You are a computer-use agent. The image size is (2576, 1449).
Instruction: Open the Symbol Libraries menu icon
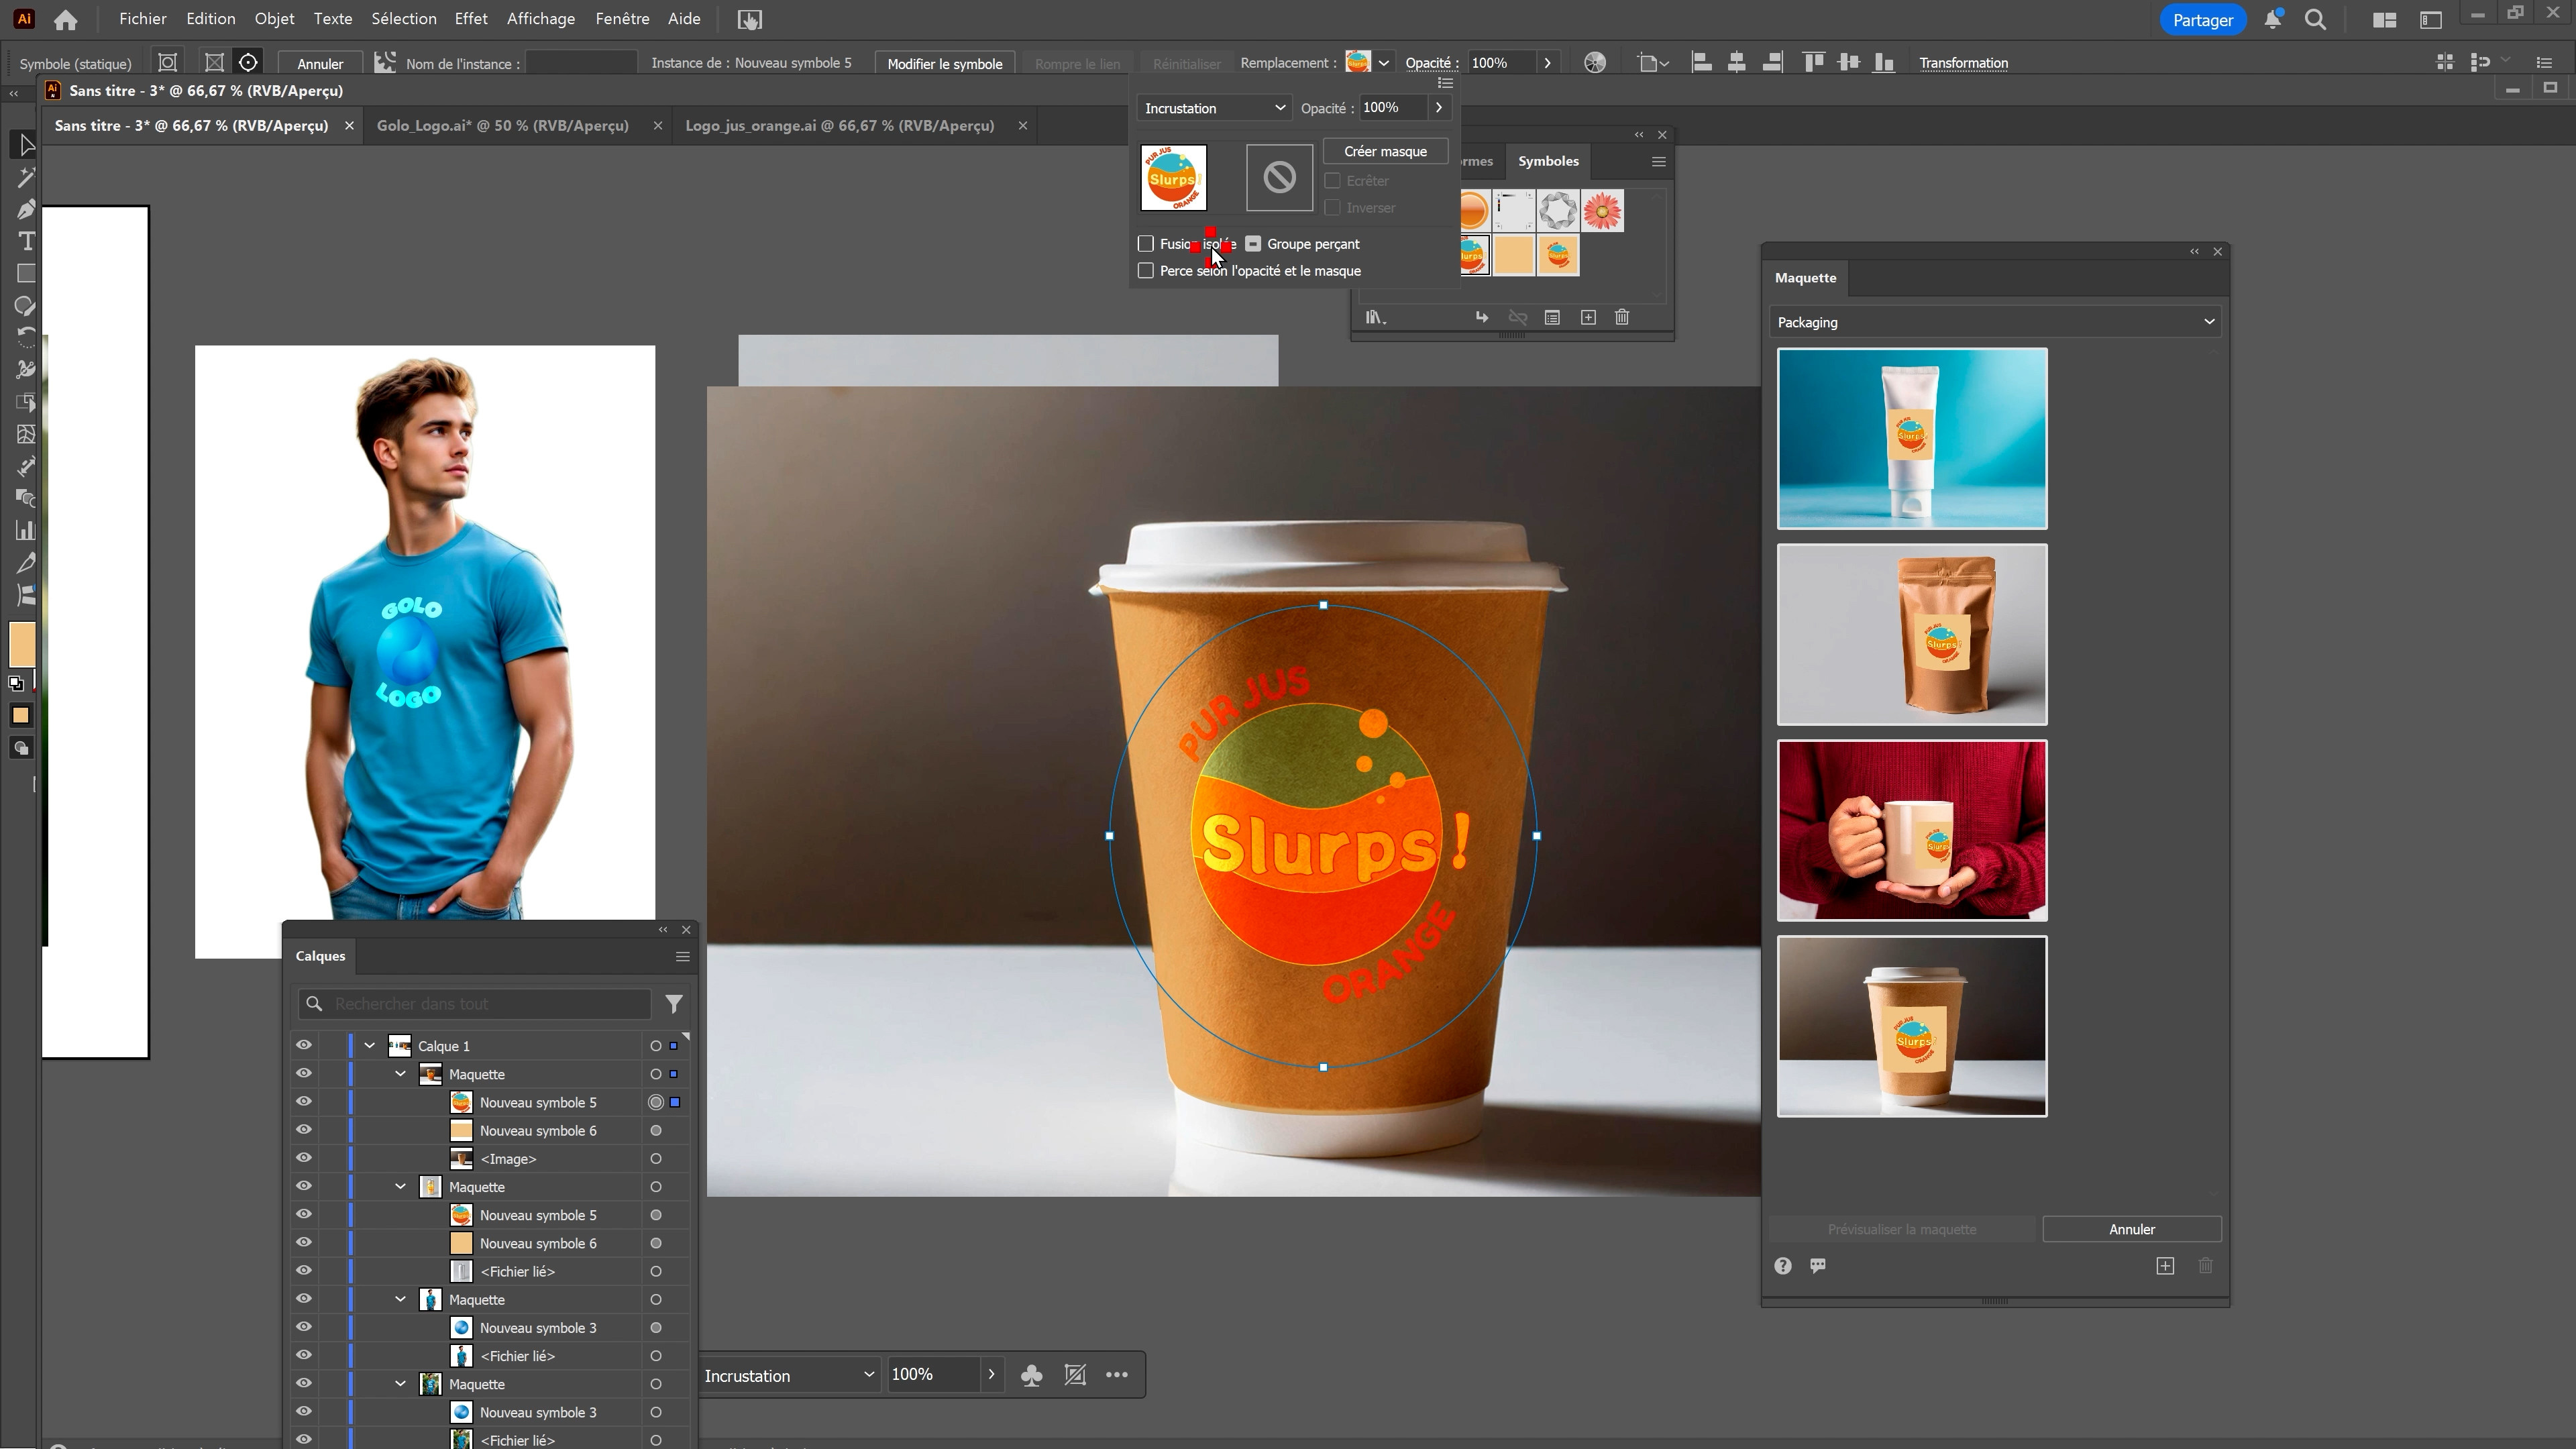click(1376, 317)
